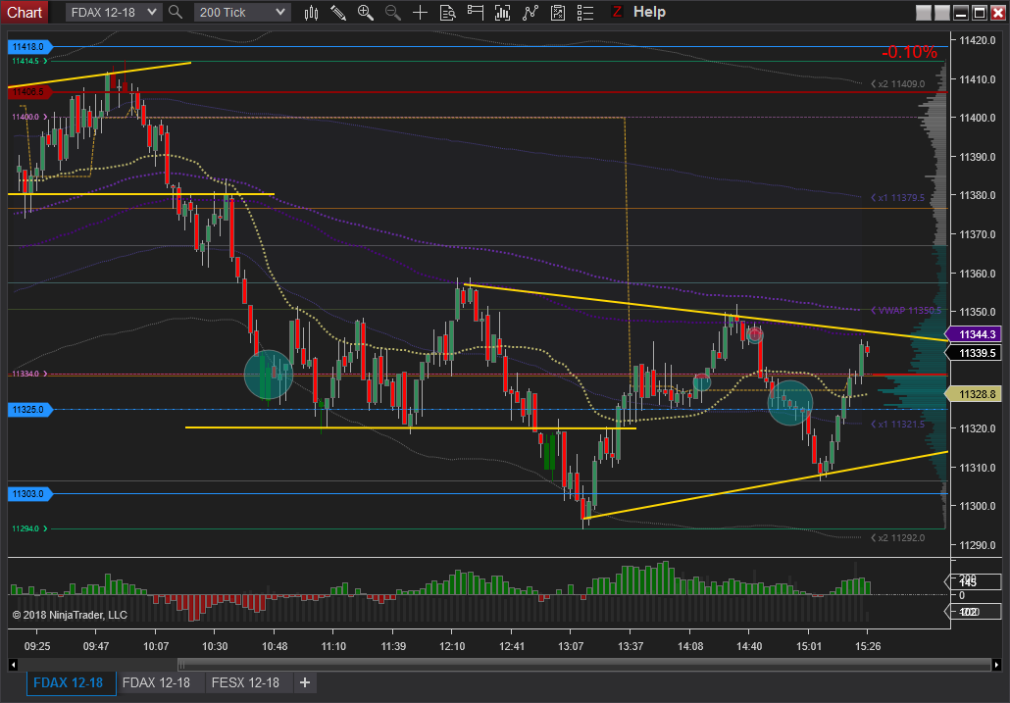Select the 11418.0 blue price line flag

click(x=29, y=46)
